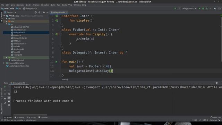222x125 pixels.
Task: Click the run gutter arrow beside fun main
Action: (x=57, y=62)
